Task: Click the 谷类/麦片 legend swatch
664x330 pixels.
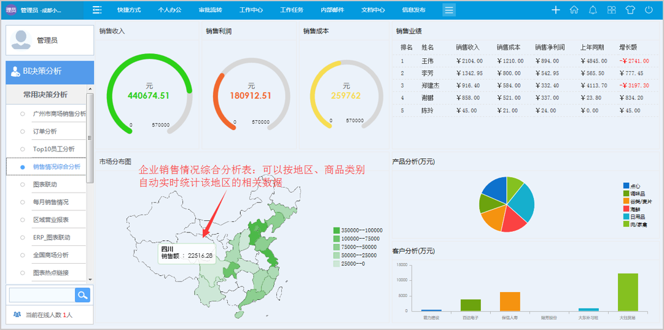Action: [627, 201]
